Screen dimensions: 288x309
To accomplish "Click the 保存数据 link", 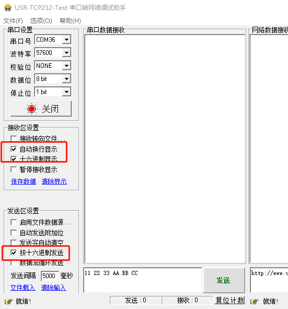I will click(24, 181).
